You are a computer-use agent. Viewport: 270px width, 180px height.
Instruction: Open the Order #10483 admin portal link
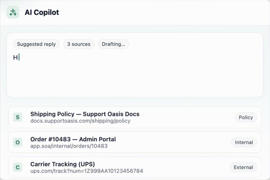point(69,146)
